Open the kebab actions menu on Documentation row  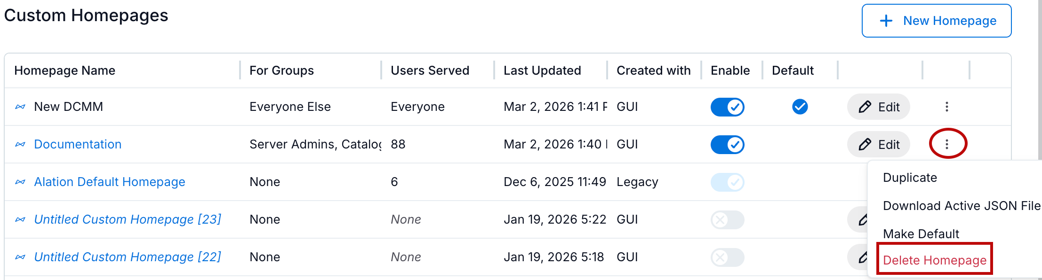click(x=947, y=144)
